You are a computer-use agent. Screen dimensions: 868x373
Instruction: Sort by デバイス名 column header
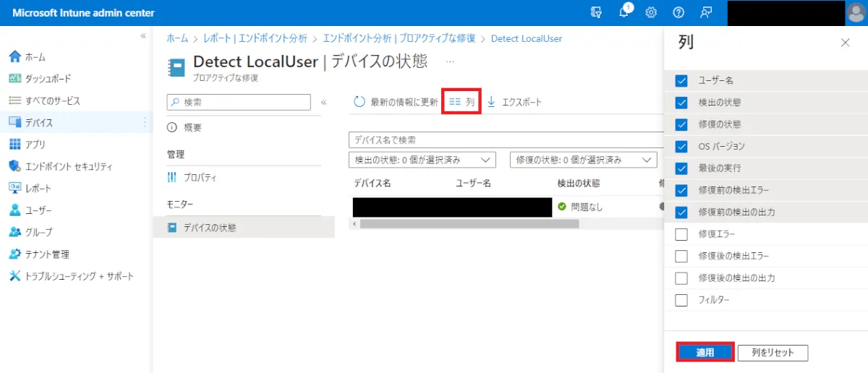(x=373, y=183)
